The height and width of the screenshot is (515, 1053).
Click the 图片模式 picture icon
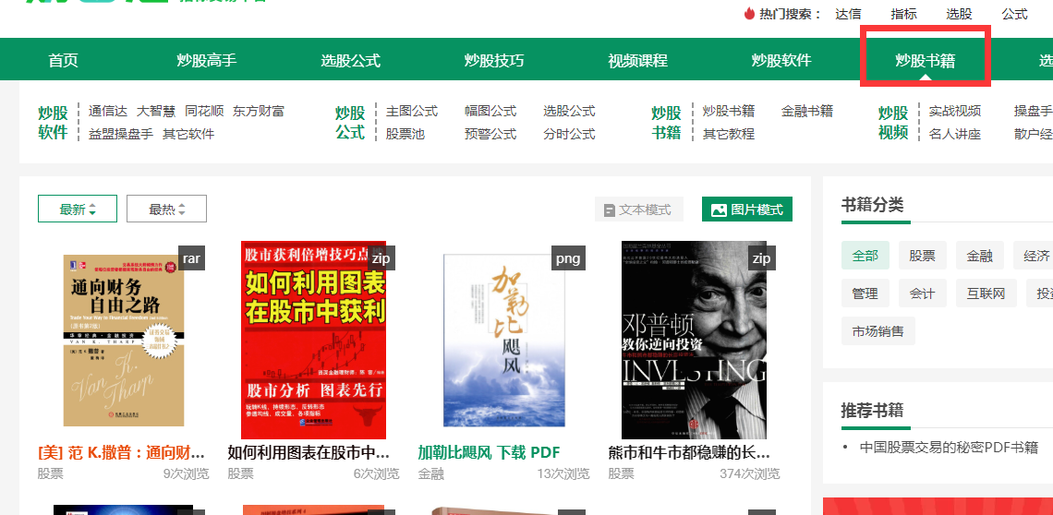click(x=719, y=210)
